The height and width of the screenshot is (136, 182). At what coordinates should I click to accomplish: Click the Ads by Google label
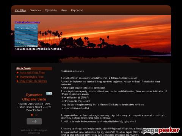tap(24, 68)
